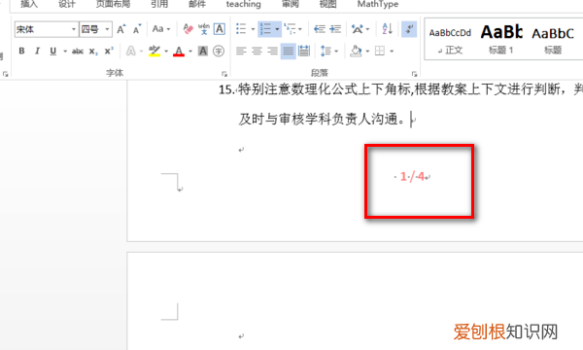583x350 pixels.
Task: Open the 邮件 ribbon tab
Action: [x=197, y=4]
